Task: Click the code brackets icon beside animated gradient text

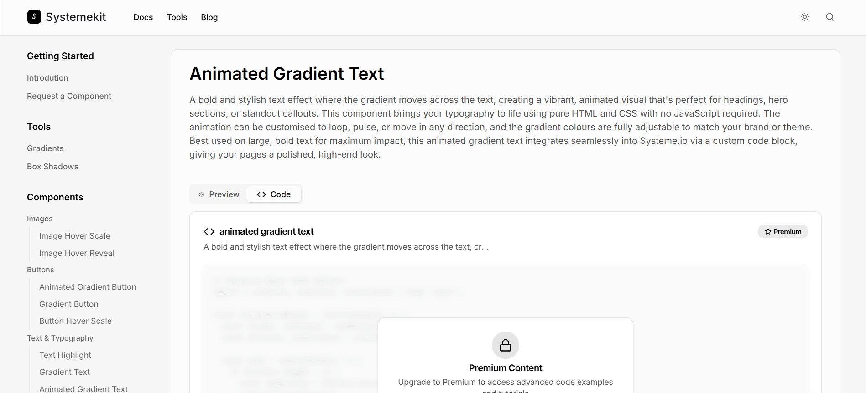Action: point(209,231)
